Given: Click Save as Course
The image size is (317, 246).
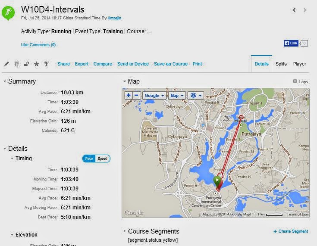Looking at the screenshot, I should coord(171,64).
